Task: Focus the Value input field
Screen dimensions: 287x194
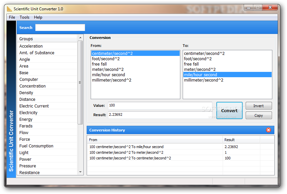Action: point(160,105)
